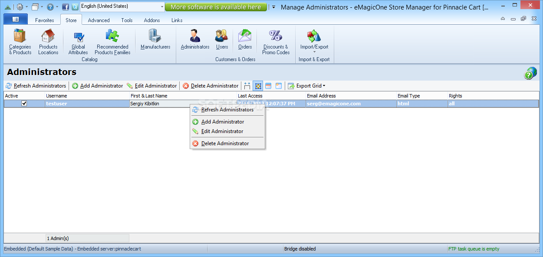Sort by the Username column header

pos(87,96)
